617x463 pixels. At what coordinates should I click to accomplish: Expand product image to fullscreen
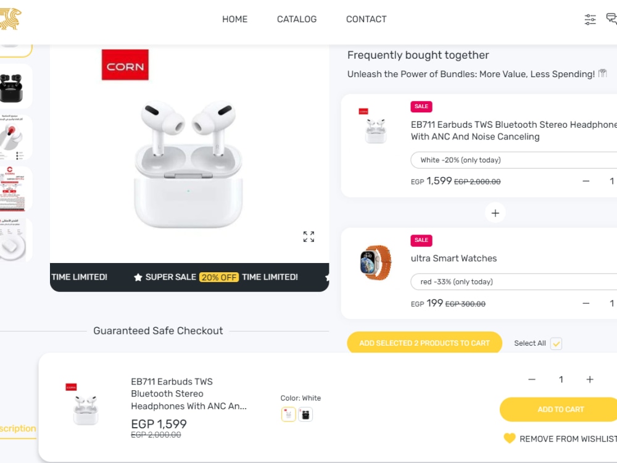[308, 236]
